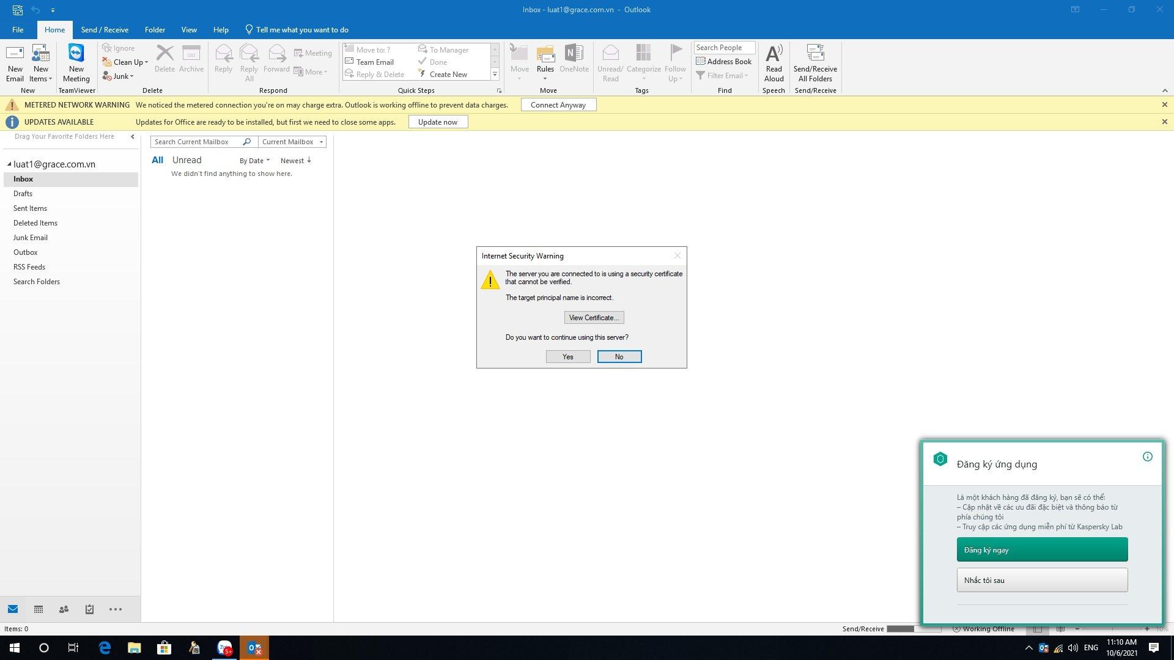Click the Forward icon

point(276,59)
